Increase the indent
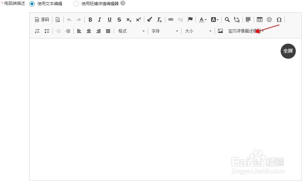Image resolution: width=302 pixels, height=182 pixels. pyautogui.click(x=68, y=31)
